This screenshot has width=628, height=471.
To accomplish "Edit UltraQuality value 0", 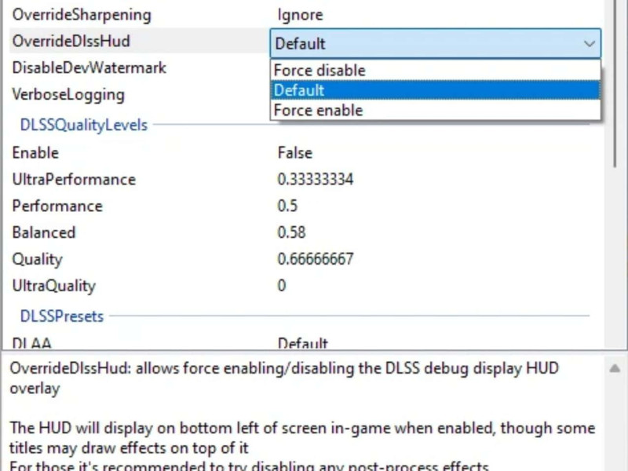I will (282, 286).
